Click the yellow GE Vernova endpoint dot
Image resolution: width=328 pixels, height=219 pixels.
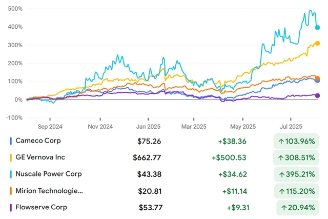(x=318, y=44)
